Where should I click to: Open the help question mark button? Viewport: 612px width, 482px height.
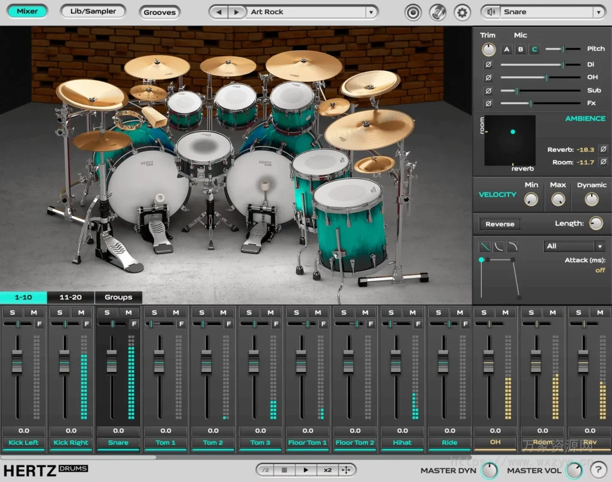599,470
